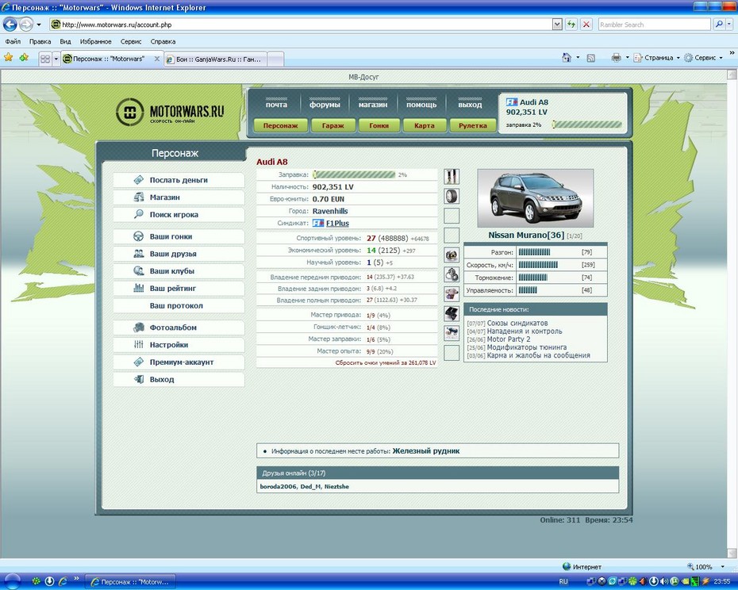Click the Разгон acceleration stat bar

(534, 252)
